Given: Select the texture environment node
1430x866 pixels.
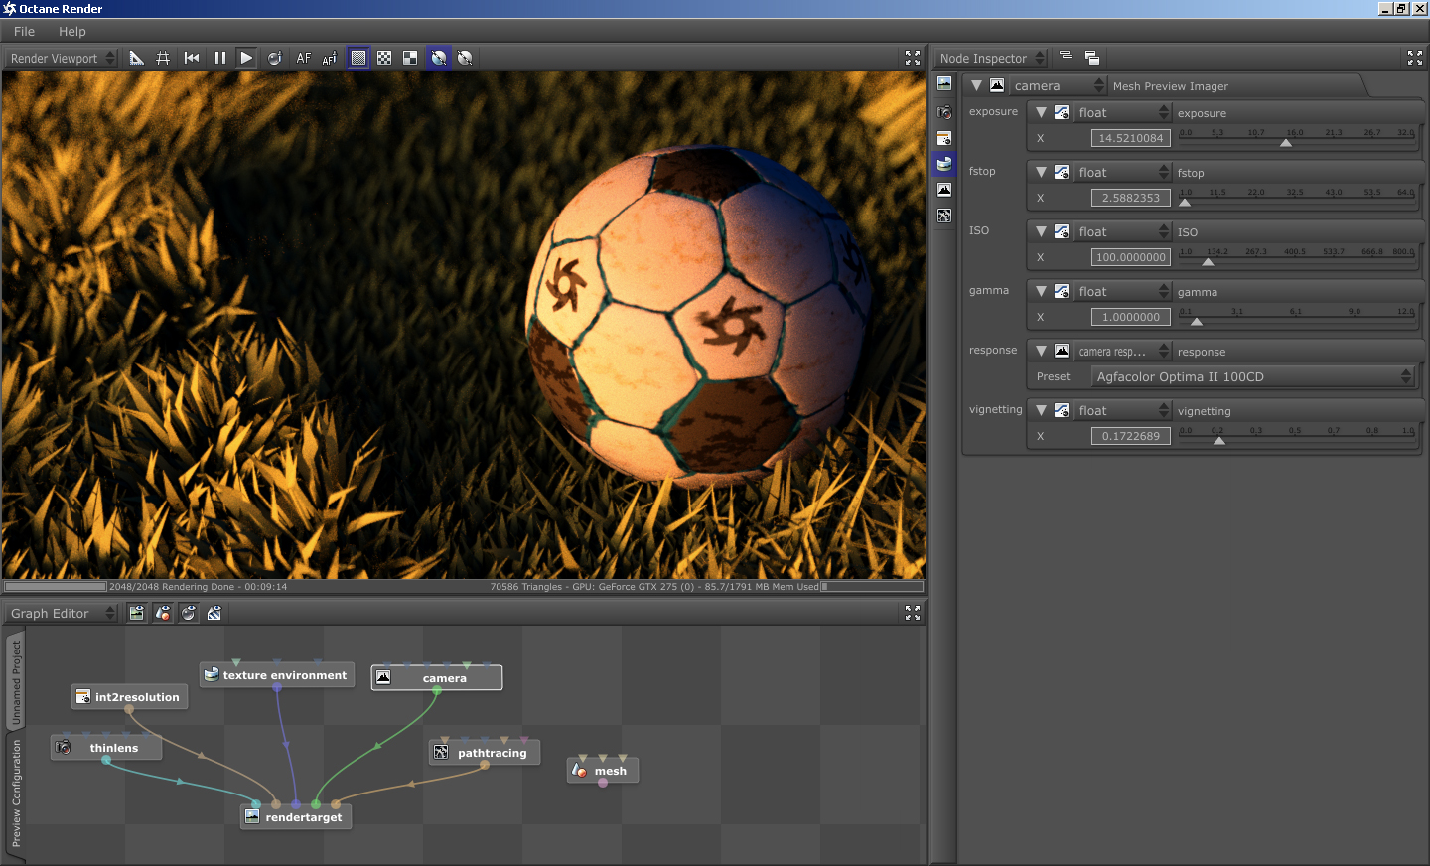Looking at the screenshot, I should [x=277, y=675].
